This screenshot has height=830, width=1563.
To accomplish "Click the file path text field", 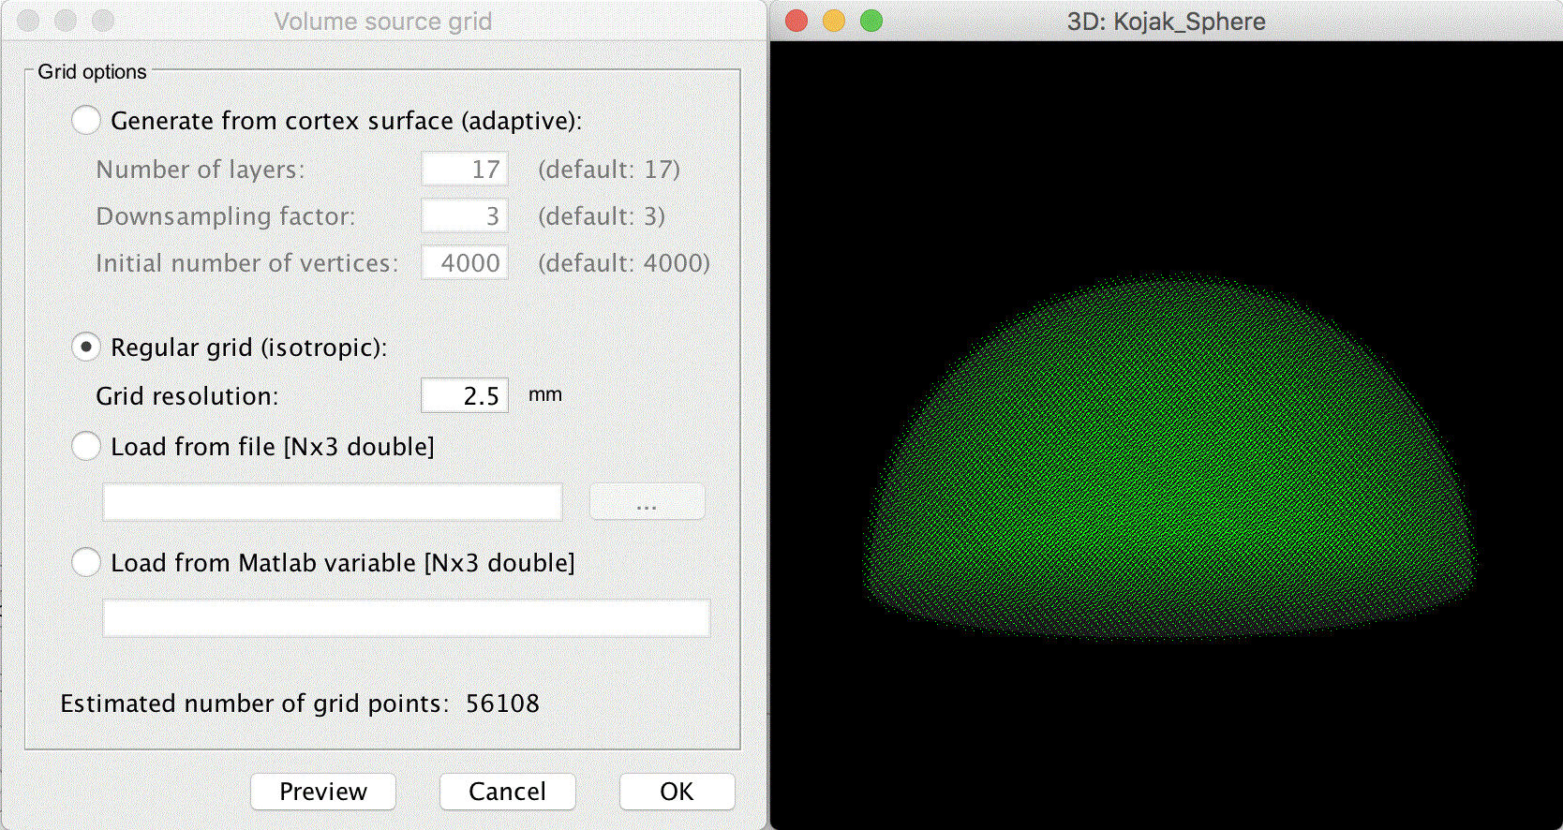I will (332, 503).
